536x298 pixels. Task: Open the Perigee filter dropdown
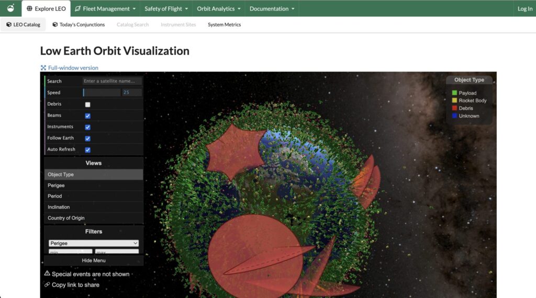coord(94,243)
